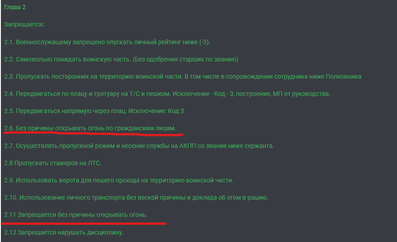Select rule 2.1 about личный рейтинг
This screenshot has width=397, height=242.
tap(107, 42)
